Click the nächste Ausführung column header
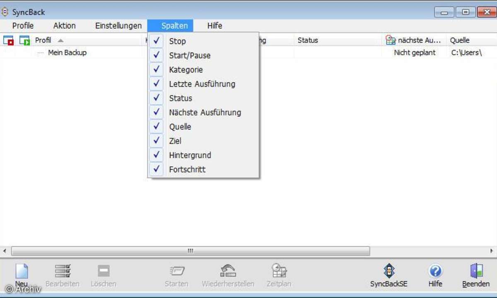The width and height of the screenshot is (497, 298). 415,40
